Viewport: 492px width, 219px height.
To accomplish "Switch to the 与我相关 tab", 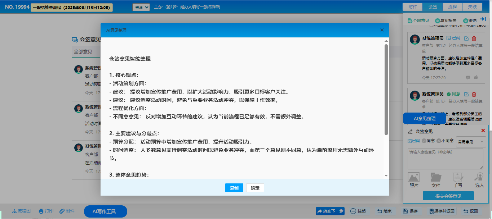I will (446, 20).
